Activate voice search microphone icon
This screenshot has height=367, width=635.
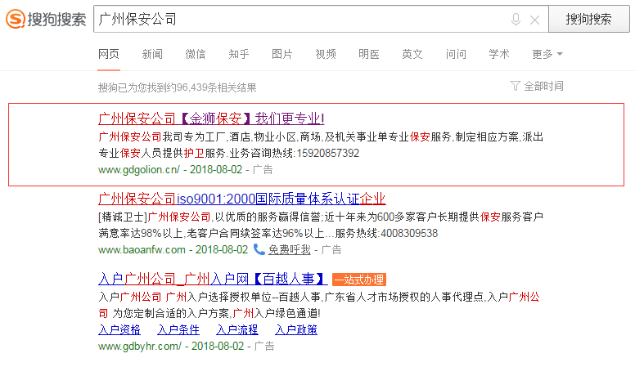pos(516,20)
